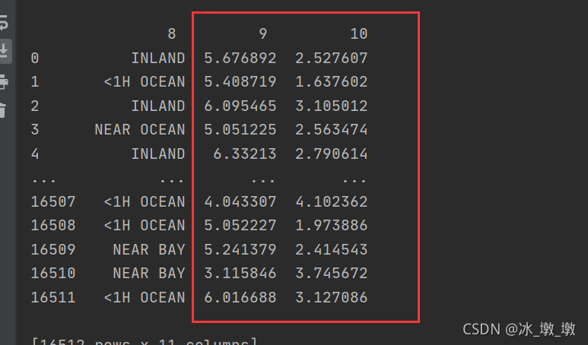Click value 5.408719

240,81
